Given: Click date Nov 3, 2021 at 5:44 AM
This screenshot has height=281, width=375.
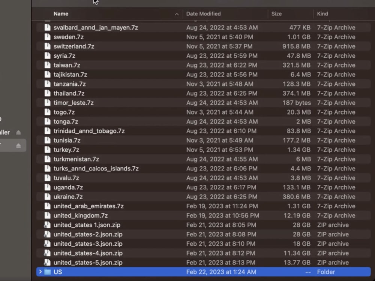Looking at the screenshot, I should [220, 112].
